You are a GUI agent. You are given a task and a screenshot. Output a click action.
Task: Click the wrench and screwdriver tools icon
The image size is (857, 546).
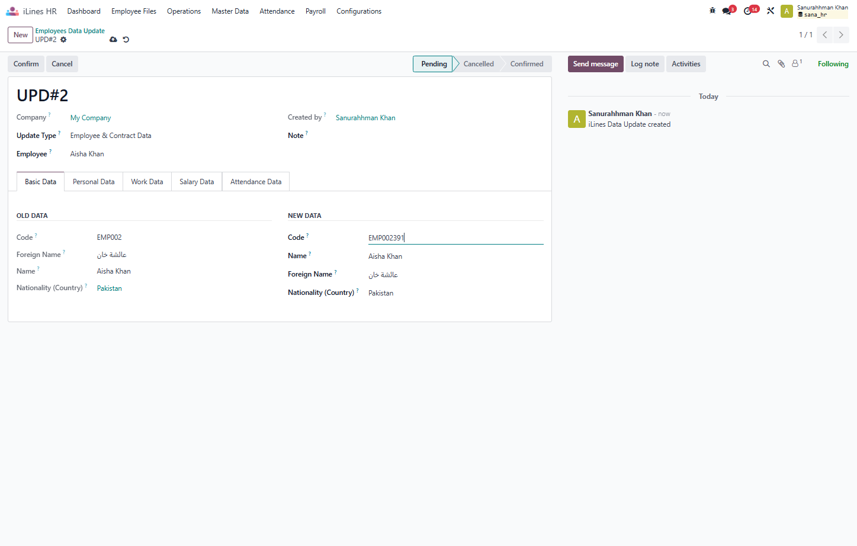pyautogui.click(x=771, y=11)
